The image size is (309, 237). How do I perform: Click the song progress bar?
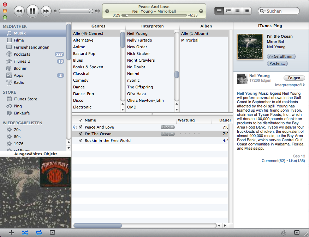(154, 15)
